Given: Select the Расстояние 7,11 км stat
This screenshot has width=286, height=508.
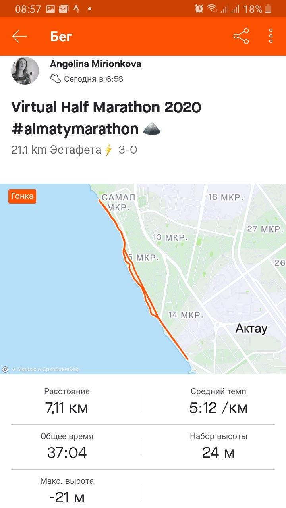Looking at the screenshot, I should tap(67, 401).
